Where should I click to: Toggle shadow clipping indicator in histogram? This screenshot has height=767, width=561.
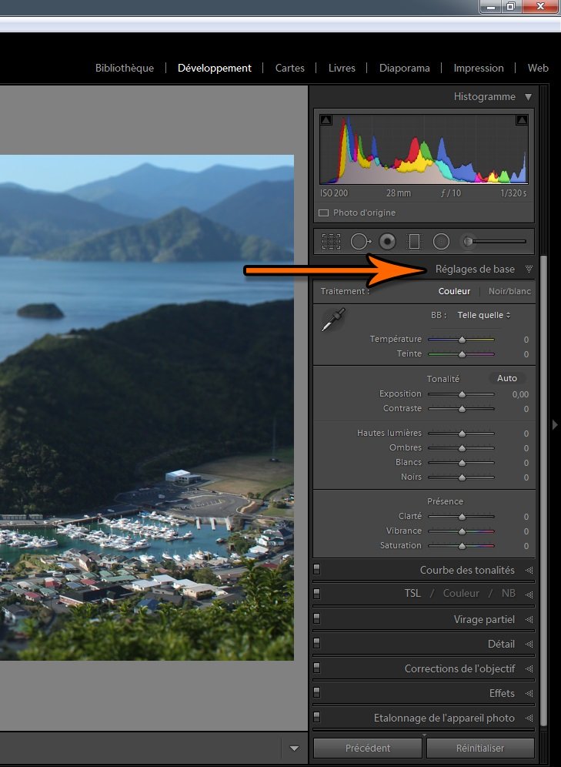click(326, 120)
